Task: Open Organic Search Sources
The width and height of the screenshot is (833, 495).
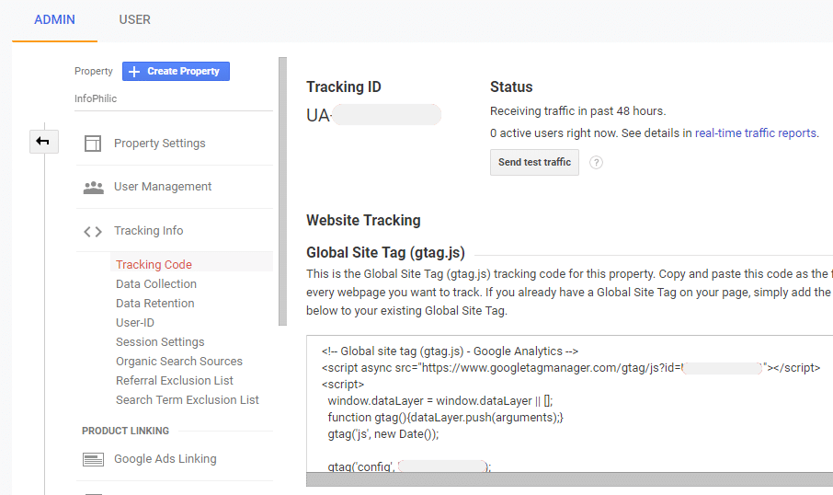Action: [179, 361]
